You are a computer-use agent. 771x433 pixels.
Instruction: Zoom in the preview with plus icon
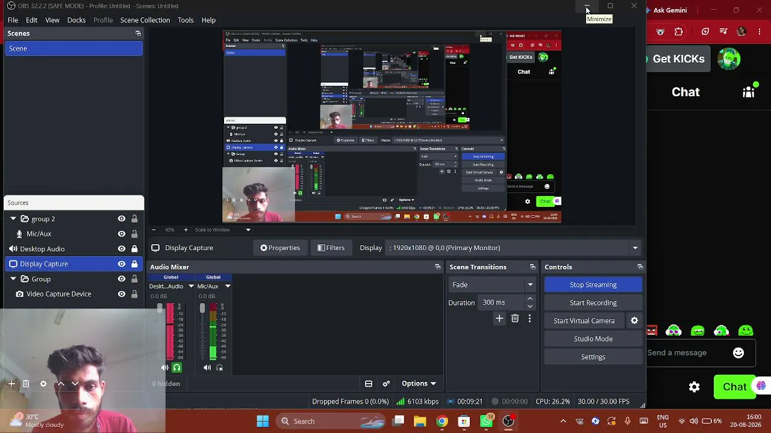(186, 230)
